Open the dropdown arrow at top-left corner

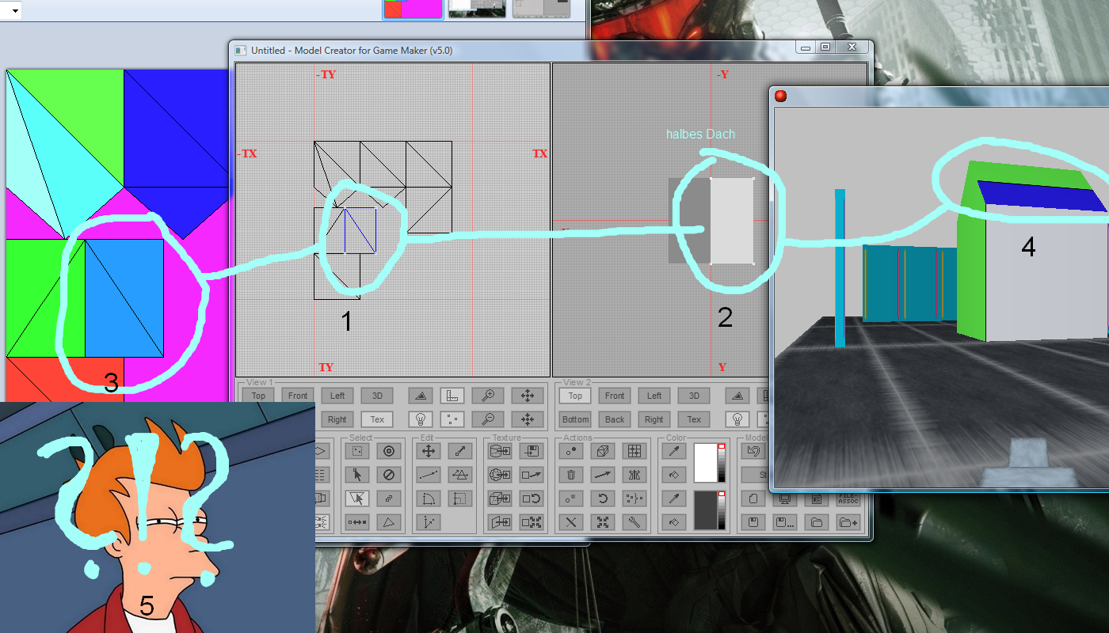[x=15, y=10]
